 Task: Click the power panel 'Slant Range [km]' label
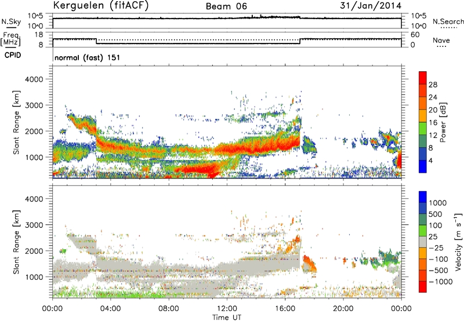pyautogui.click(x=16, y=122)
